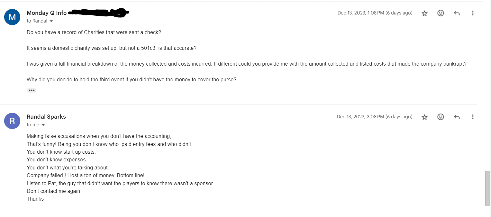Expand the 'to Randal' recipient details
Screen dimensions: 491x217
pyautogui.click(x=51, y=21)
